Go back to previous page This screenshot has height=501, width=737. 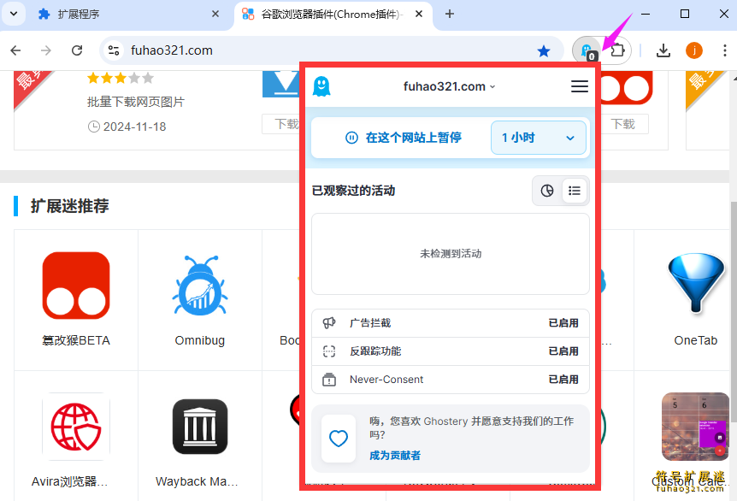[15, 50]
